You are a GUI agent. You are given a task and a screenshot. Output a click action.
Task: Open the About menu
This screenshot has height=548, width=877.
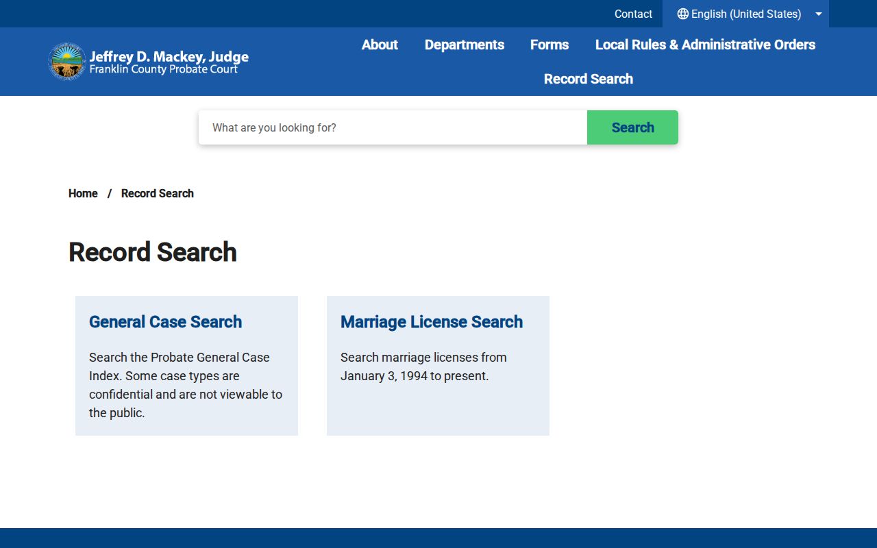click(380, 45)
